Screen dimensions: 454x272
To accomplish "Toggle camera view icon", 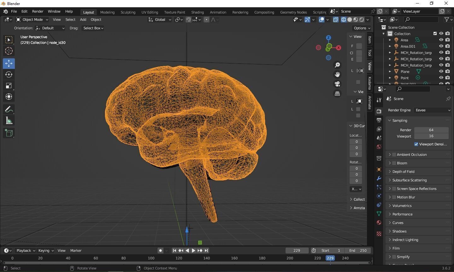I will [x=337, y=84].
